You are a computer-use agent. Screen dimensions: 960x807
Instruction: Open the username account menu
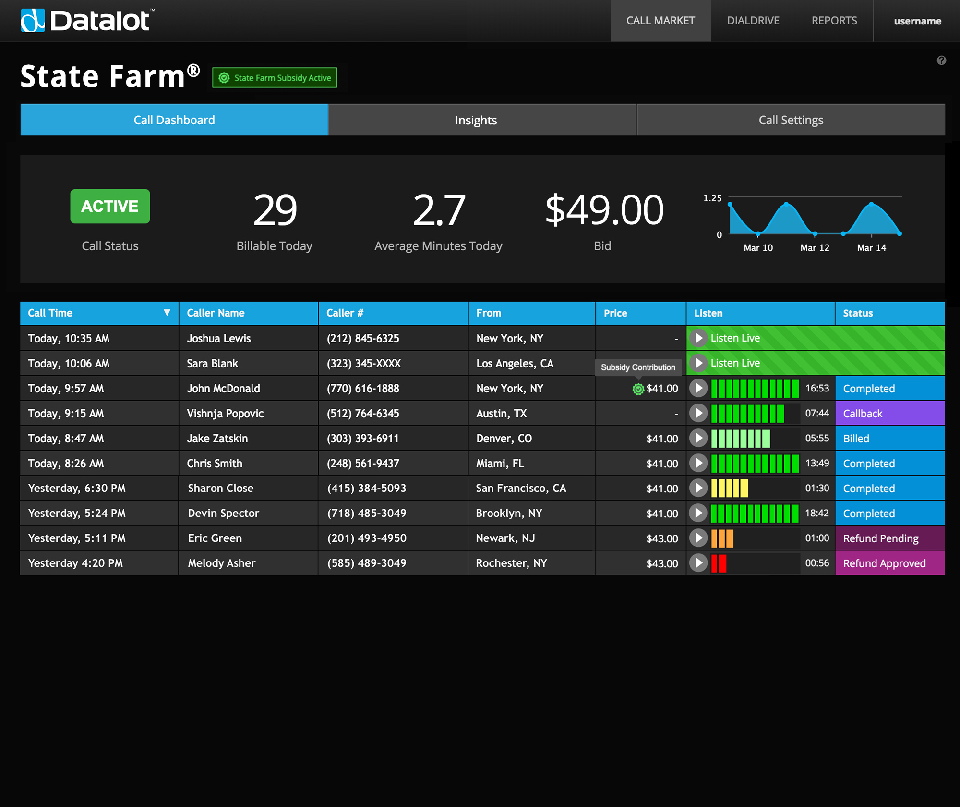click(x=917, y=21)
